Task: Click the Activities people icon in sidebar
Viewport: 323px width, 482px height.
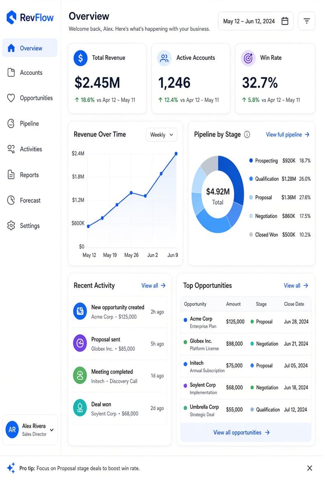Action: coord(11,149)
